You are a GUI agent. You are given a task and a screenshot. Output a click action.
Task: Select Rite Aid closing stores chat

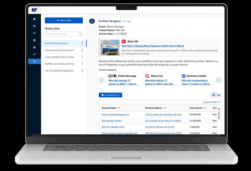point(64,43)
